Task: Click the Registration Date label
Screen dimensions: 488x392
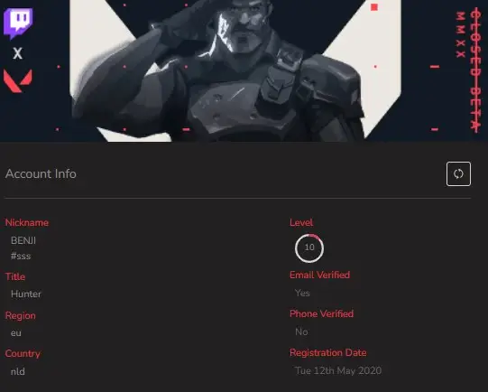Action: coord(328,353)
